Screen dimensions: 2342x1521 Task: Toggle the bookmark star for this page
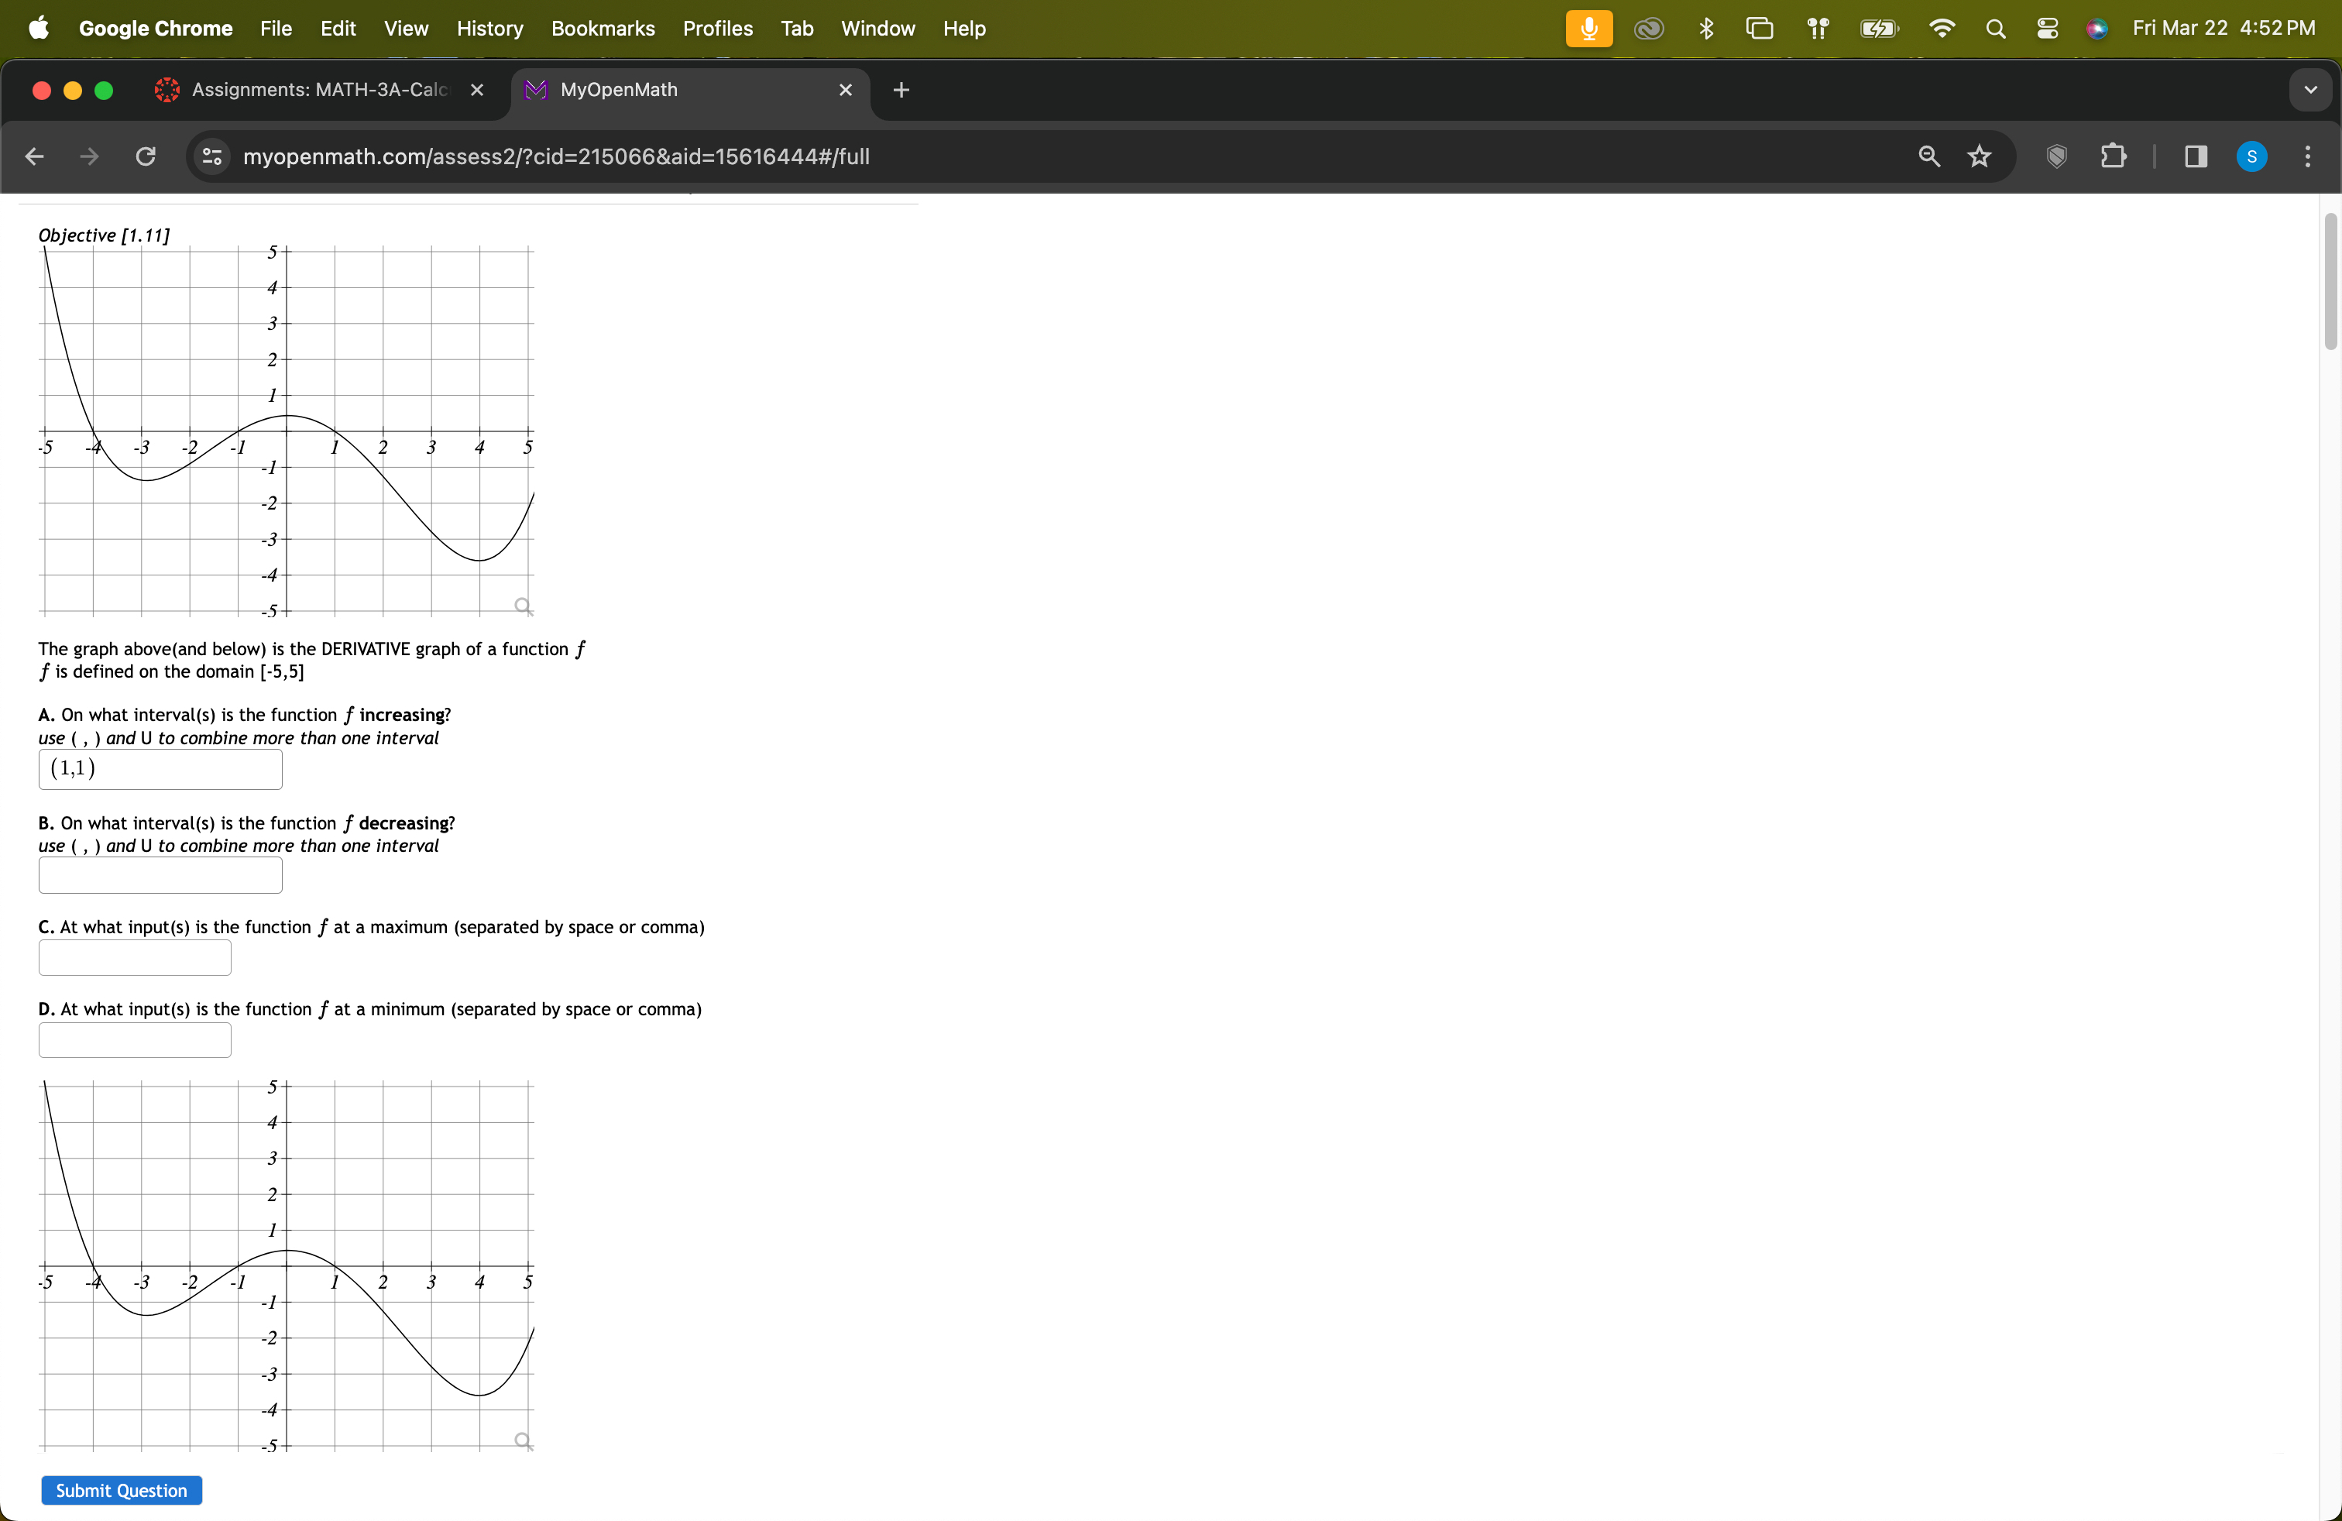click(1979, 156)
